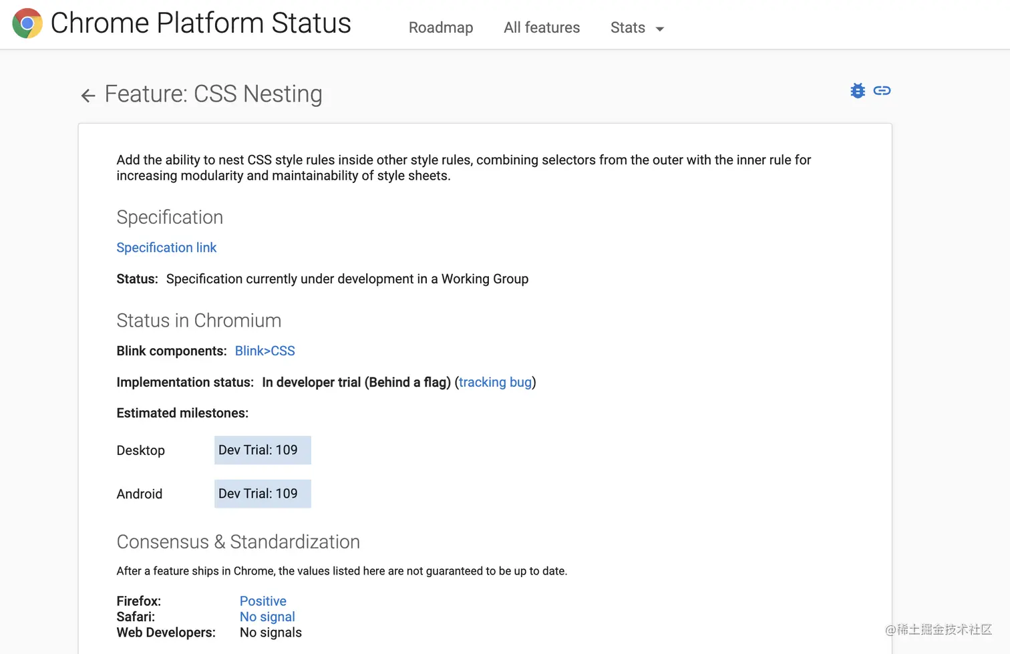Open the Specification link
Viewport: 1010px width, 654px height.
tap(166, 248)
